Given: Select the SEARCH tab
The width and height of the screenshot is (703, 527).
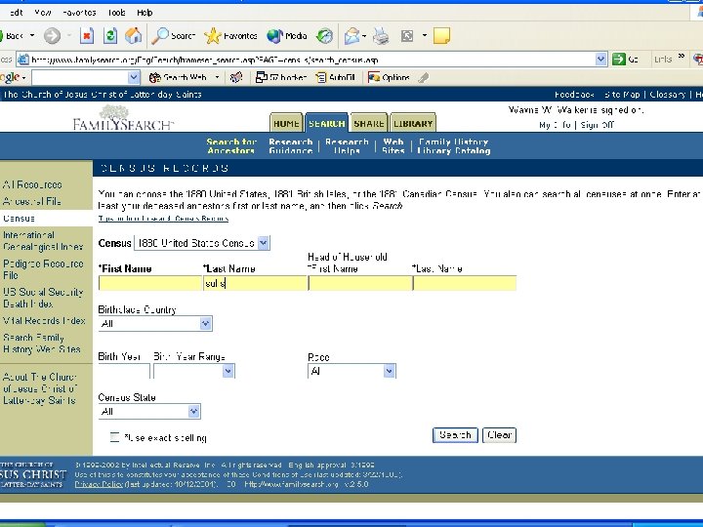Looking at the screenshot, I should (x=327, y=123).
